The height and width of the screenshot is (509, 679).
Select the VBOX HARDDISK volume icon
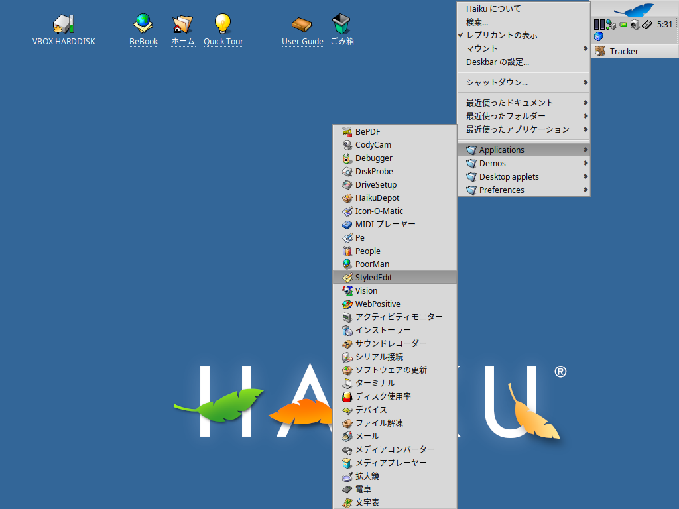click(64, 25)
